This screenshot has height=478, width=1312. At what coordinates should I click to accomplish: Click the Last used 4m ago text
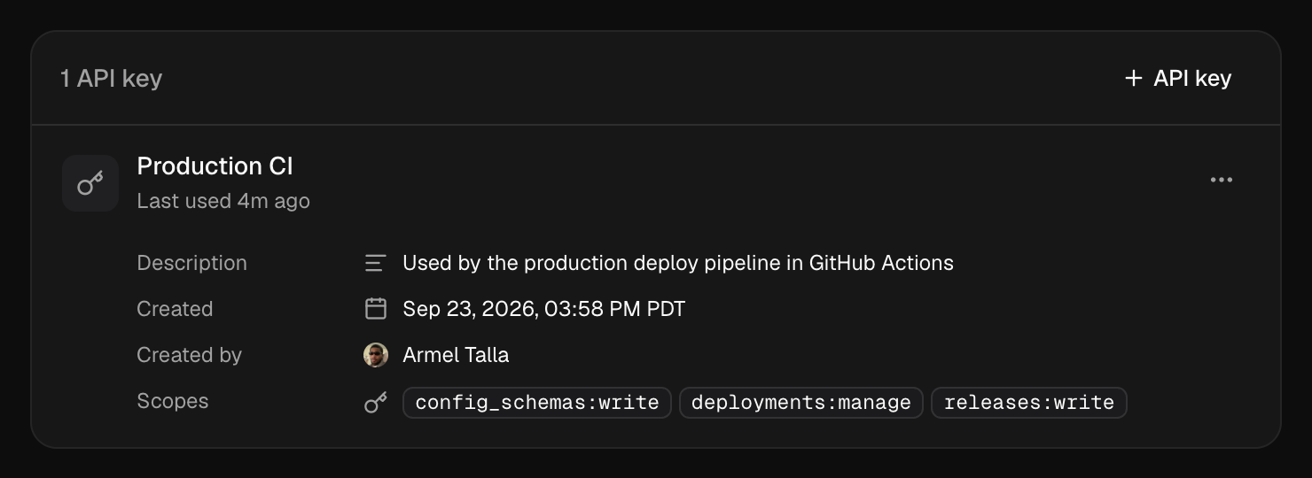[223, 201]
